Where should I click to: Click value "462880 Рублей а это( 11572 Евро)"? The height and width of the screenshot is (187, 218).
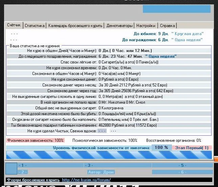click(128, 125)
